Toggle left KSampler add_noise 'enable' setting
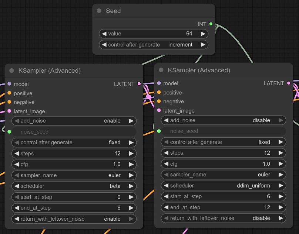299x234 pixels. click(x=74, y=121)
